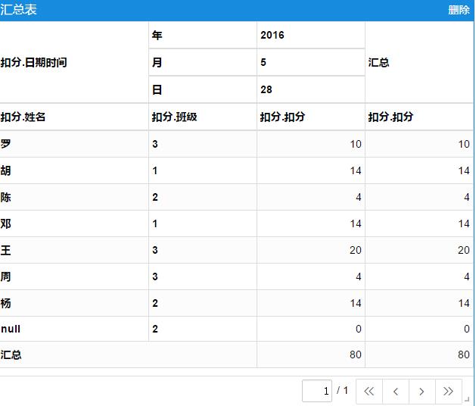
Task: Click the 日 header cell
Action: 203,89
